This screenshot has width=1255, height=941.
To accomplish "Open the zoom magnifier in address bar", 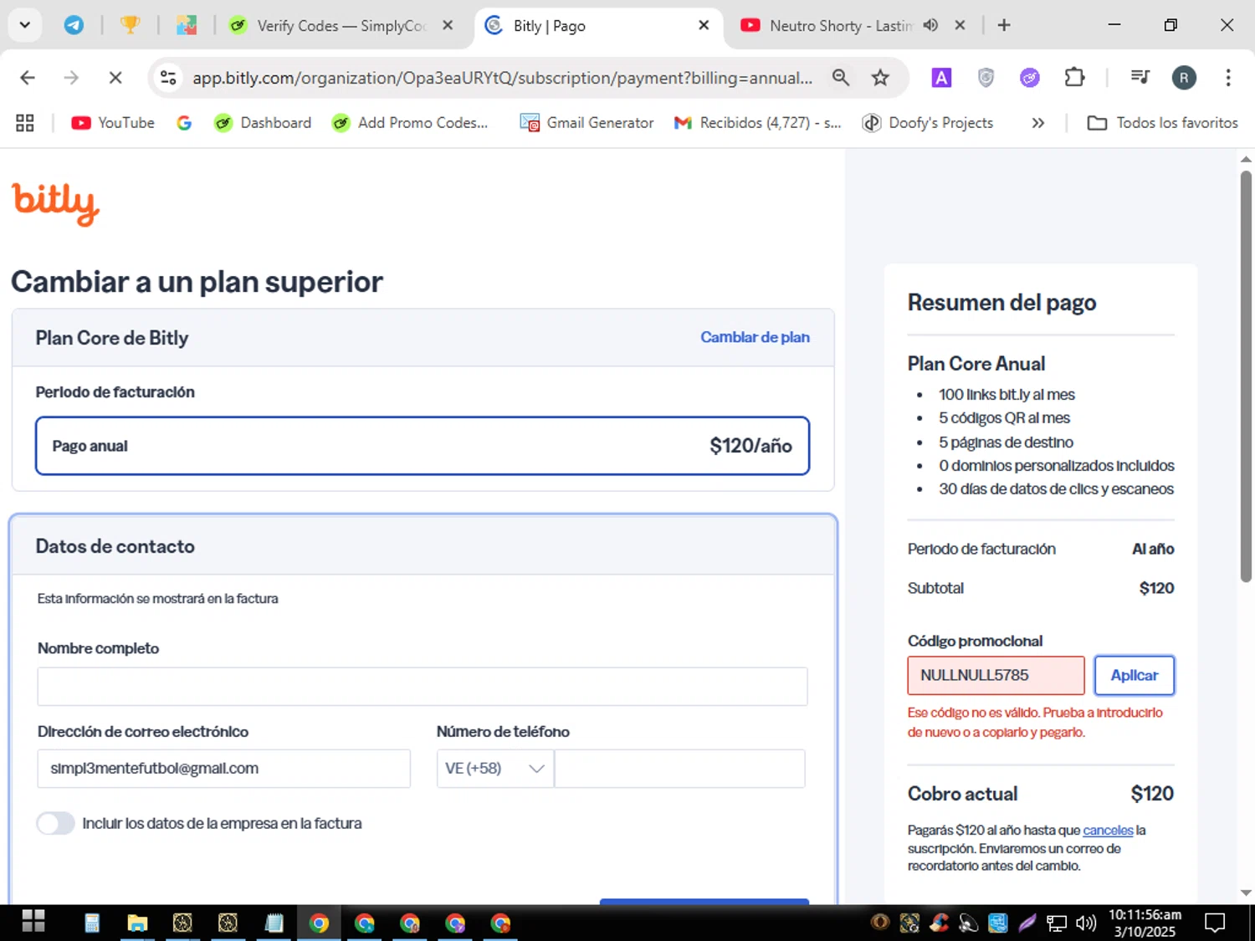I will 841,78.
